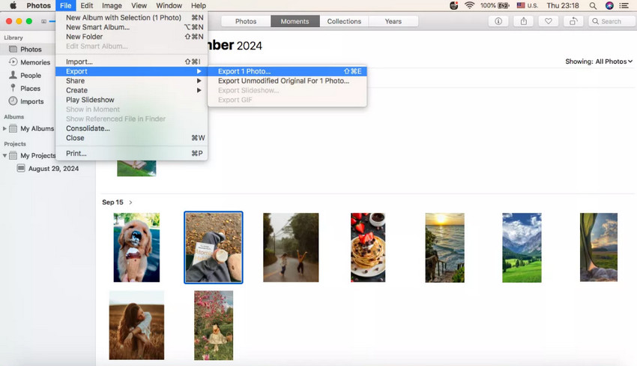Open Notification Center icon

624,5
